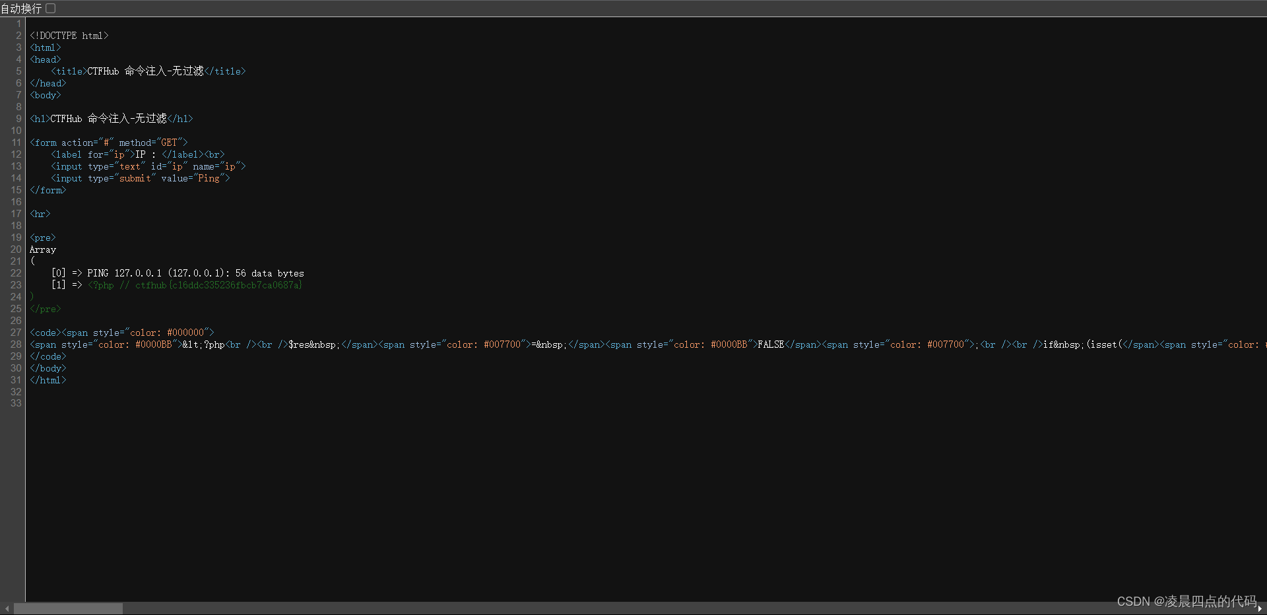
Task: Click the closing </code> tag
Action: (x=48, y=356)
